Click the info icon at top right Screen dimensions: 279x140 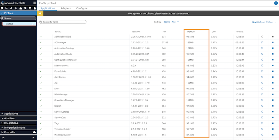point(276,3)
